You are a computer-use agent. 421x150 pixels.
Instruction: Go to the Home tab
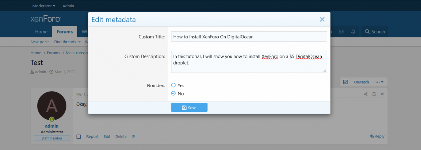(41, 32)
